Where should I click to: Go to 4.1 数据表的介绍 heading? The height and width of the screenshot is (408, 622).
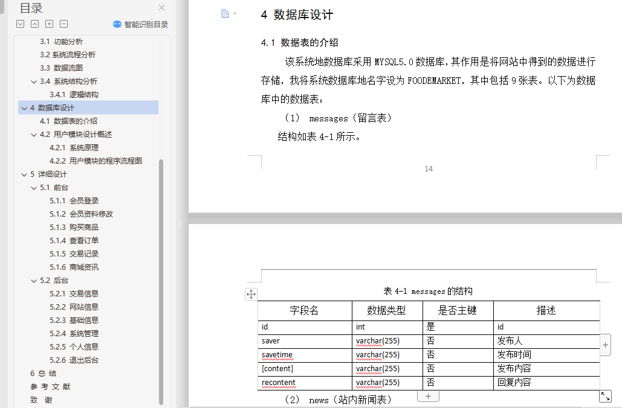tap(68, 121)
